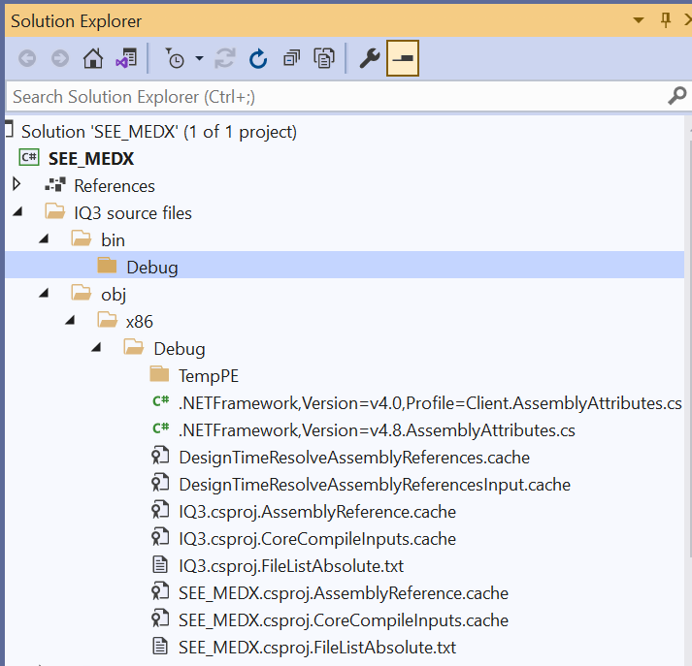The height and width of the screenshot is (666, 692).
Task: Select SEE_MEDX.csproj.AssemblyReference.cache
Action: (344, 593)
